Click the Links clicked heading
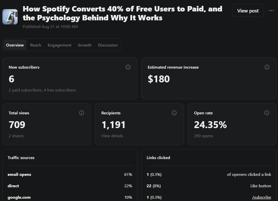The width and height of the screenshot is (278, 201). 158,158
